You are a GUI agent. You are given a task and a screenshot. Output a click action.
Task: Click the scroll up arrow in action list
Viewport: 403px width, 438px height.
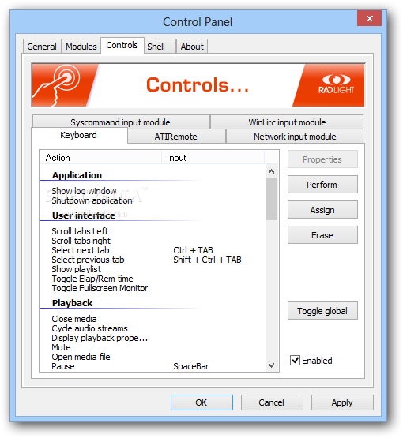[271, 171]
